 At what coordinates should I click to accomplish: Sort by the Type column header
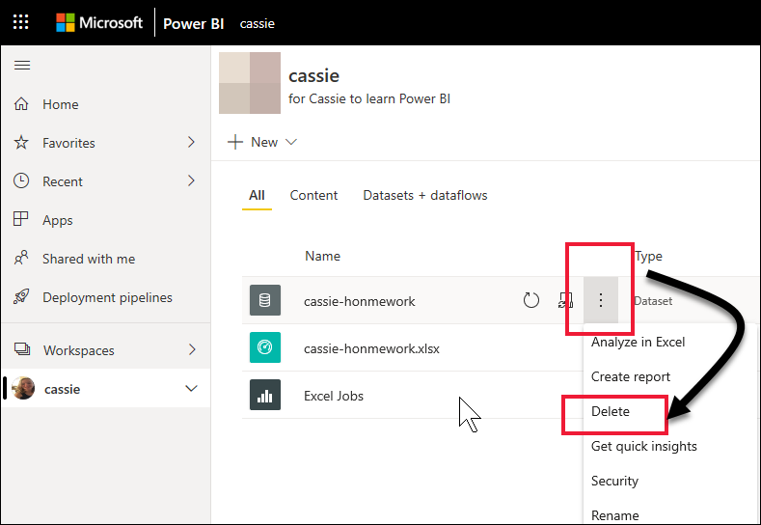pyautogui.click(x=649, y=256)
